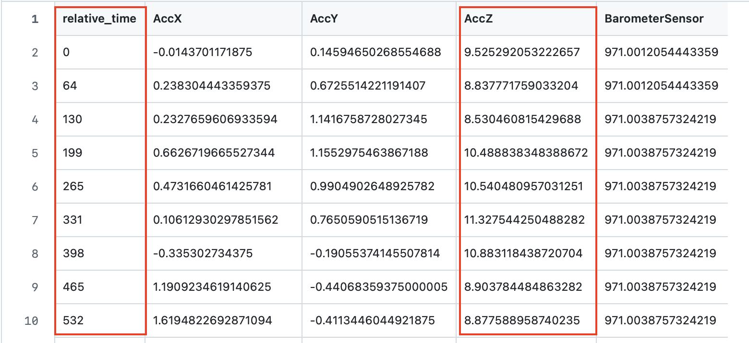Click BarometerSensor value in row 2
The width and height of the screenshot is (749, 343).
click(661, 52)
